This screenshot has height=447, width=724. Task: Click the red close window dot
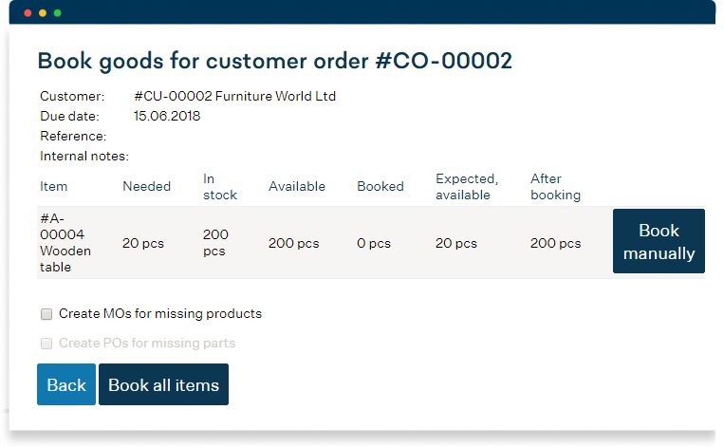(28, 12)
